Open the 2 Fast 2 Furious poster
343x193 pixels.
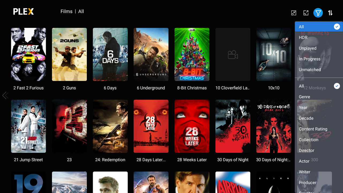[28, 54]
